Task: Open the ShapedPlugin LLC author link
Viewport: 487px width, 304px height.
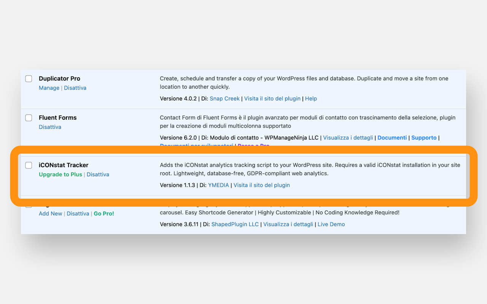Action: click(235, 224)
